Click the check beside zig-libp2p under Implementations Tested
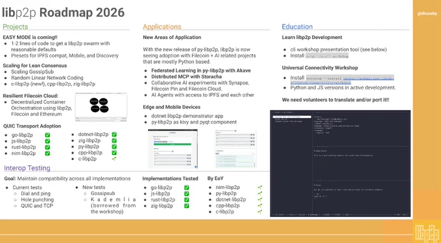The width and height of the screenshot is (441, 243). (x=187, y=206)
